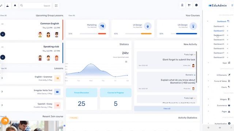Toggle the sidebar collapse icon beside EduAdmin
This screenshot has width=234, height=131.
click(x=233, y=5)
